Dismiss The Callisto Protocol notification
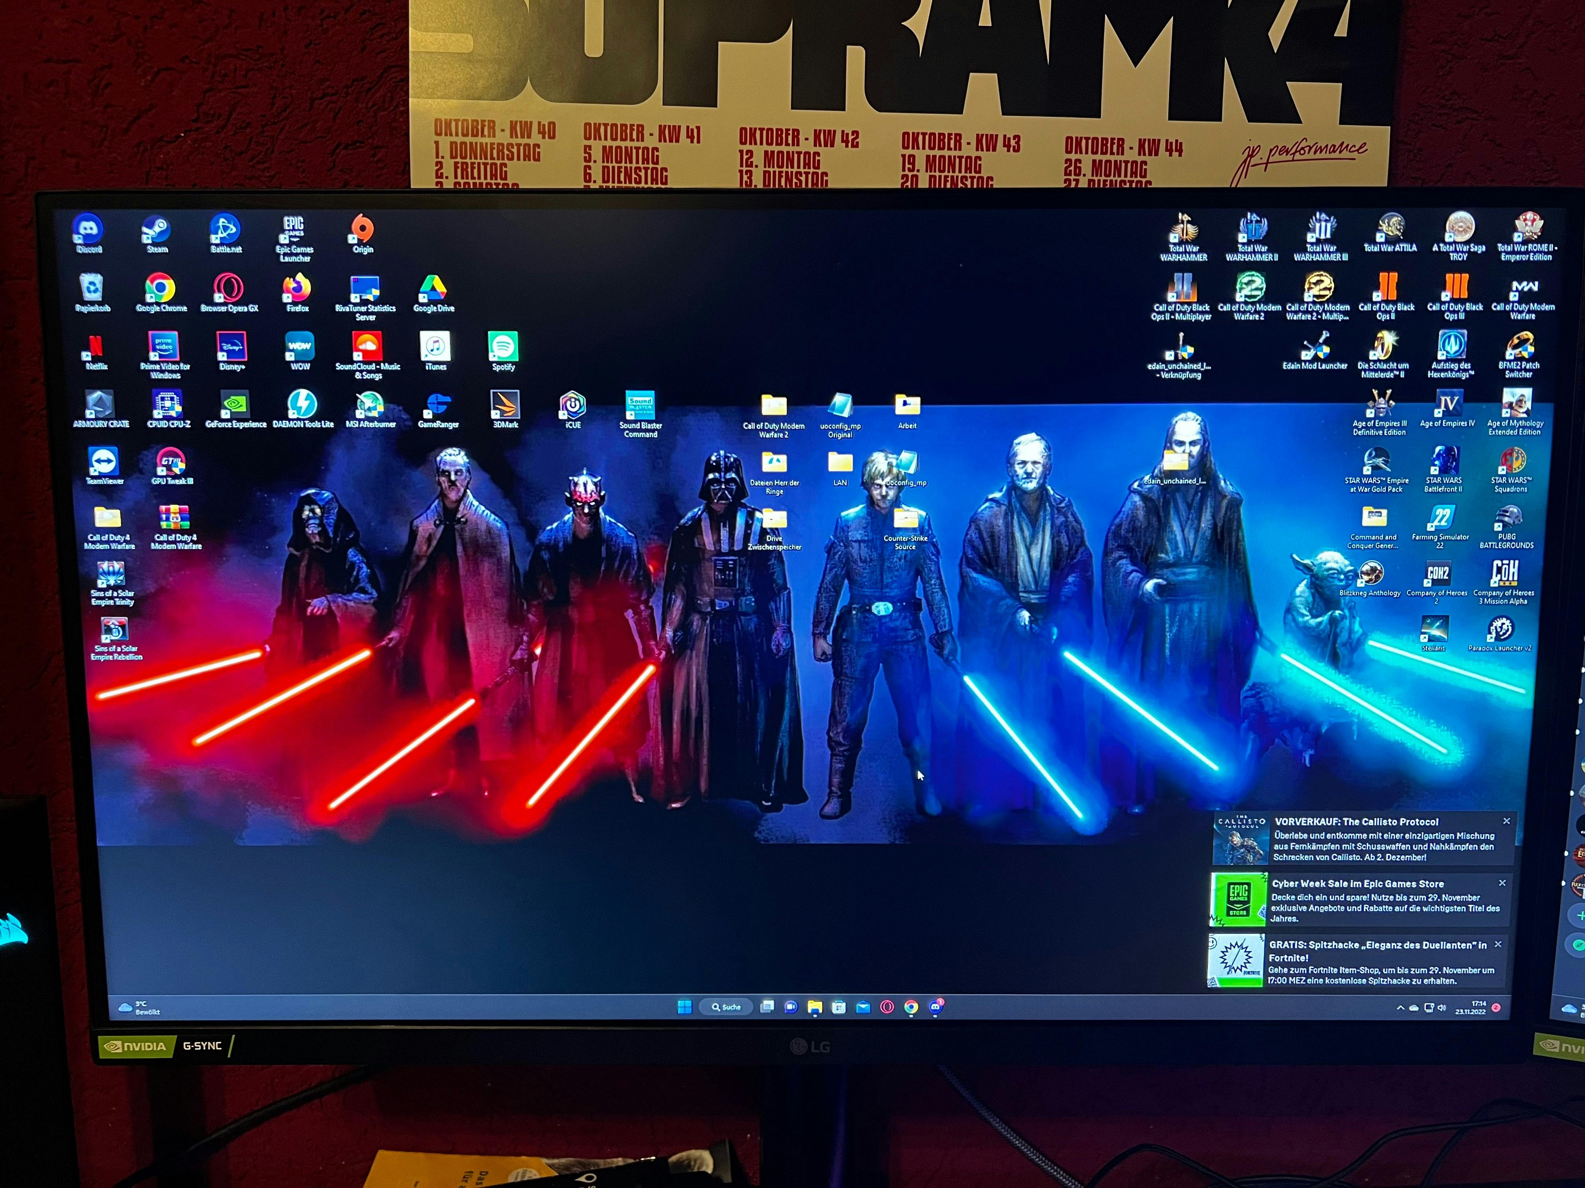 [x=1506, y=821]
